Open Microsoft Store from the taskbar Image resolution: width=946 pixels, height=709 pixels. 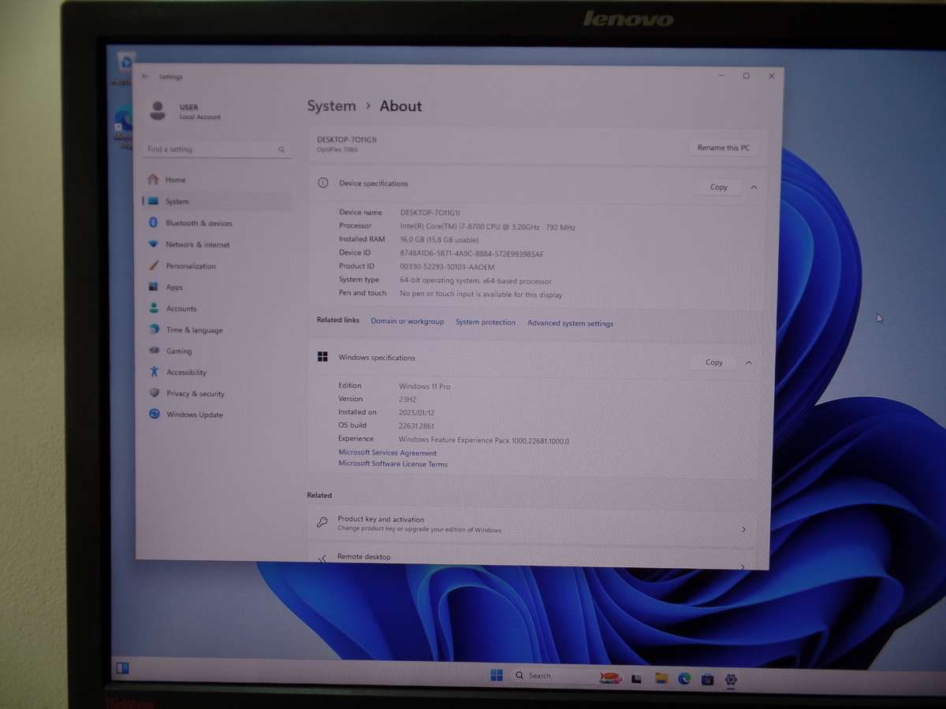click(707, 678)
